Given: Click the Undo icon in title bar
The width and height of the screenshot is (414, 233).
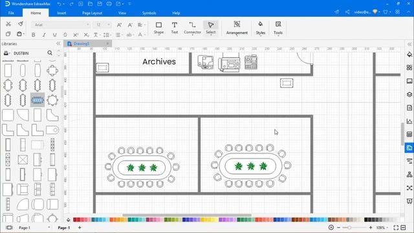Looking at the screenshot, I should tap(60, 4).
